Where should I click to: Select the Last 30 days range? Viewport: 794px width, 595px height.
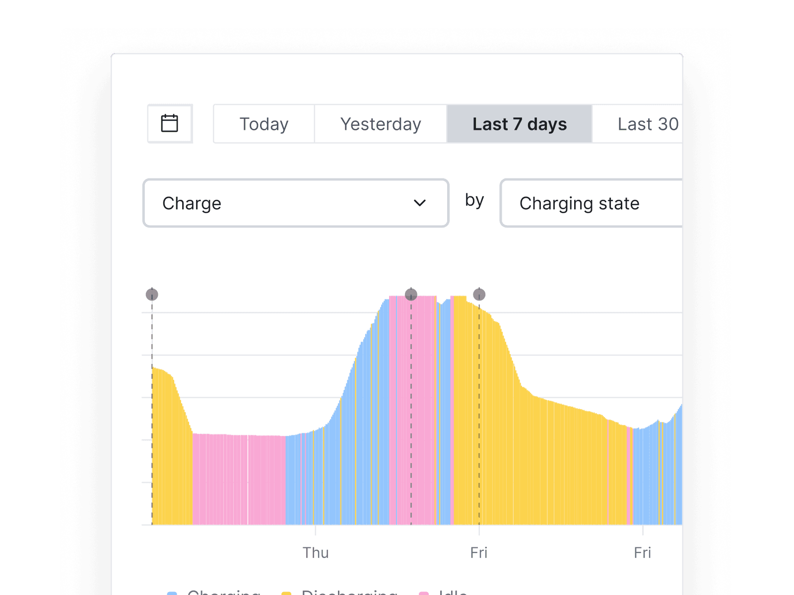[x=648, y=124]
